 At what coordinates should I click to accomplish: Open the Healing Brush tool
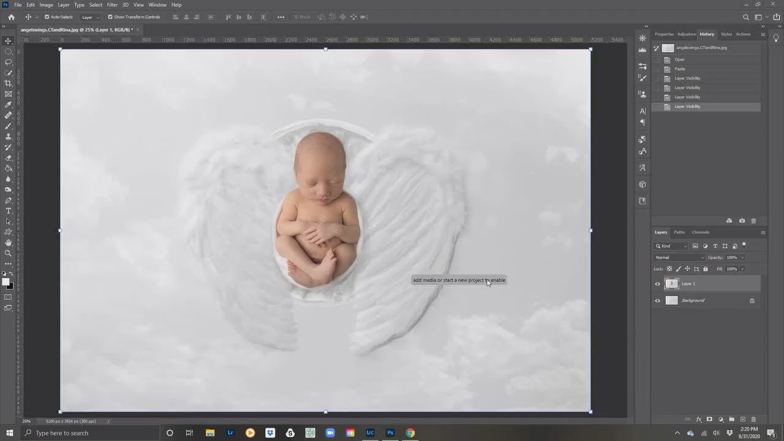pyautogui.click(x=8, y=115)
